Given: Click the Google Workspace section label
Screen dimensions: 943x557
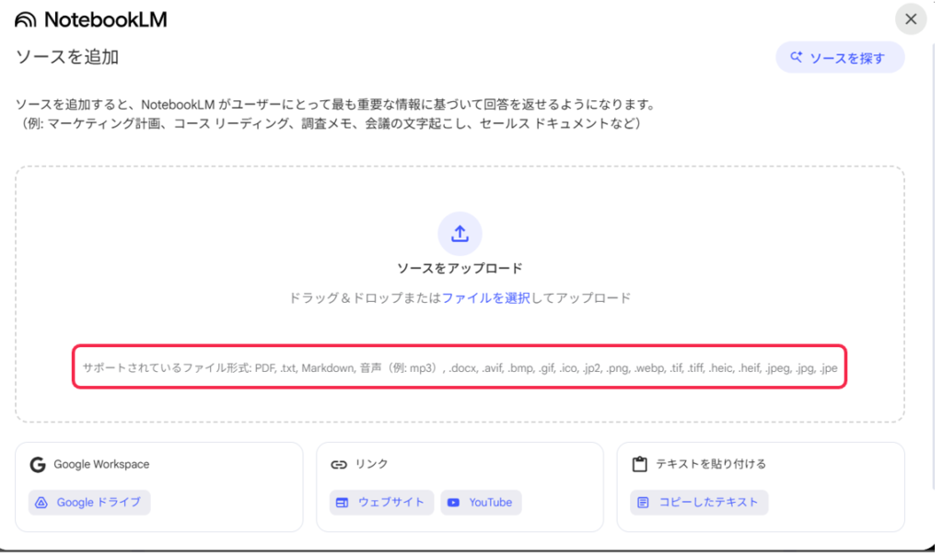Looking at the screenshot, I should (x=101, y=465).
